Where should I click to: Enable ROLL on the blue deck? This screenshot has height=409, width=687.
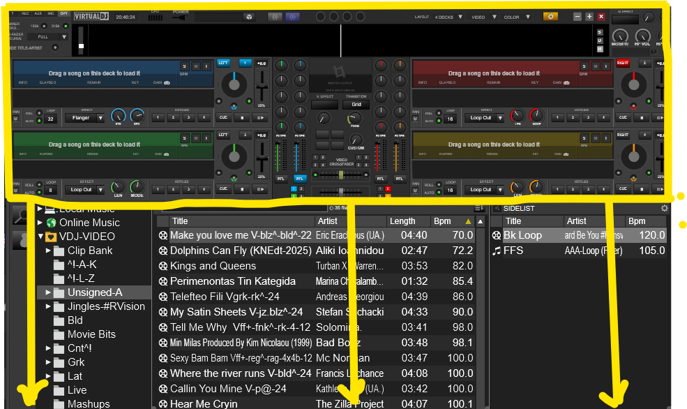pos(39,113)
